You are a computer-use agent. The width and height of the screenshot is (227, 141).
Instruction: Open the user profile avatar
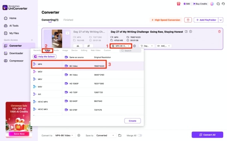tap(212, 4)
